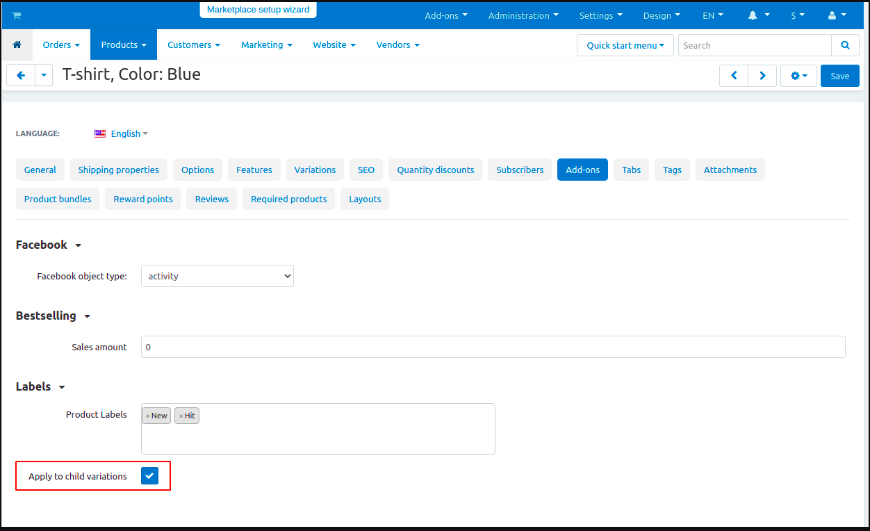The height and width of the screenshot is (531, 870).
Task: Switch to the Reward points tab
Action: (143, 199)
